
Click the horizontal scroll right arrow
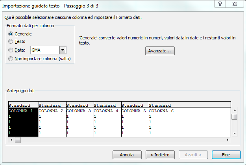tap(228, 140)
